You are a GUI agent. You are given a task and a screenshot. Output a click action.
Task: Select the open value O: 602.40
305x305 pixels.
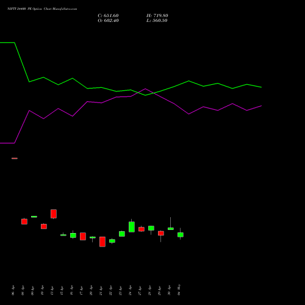(108, 21)
